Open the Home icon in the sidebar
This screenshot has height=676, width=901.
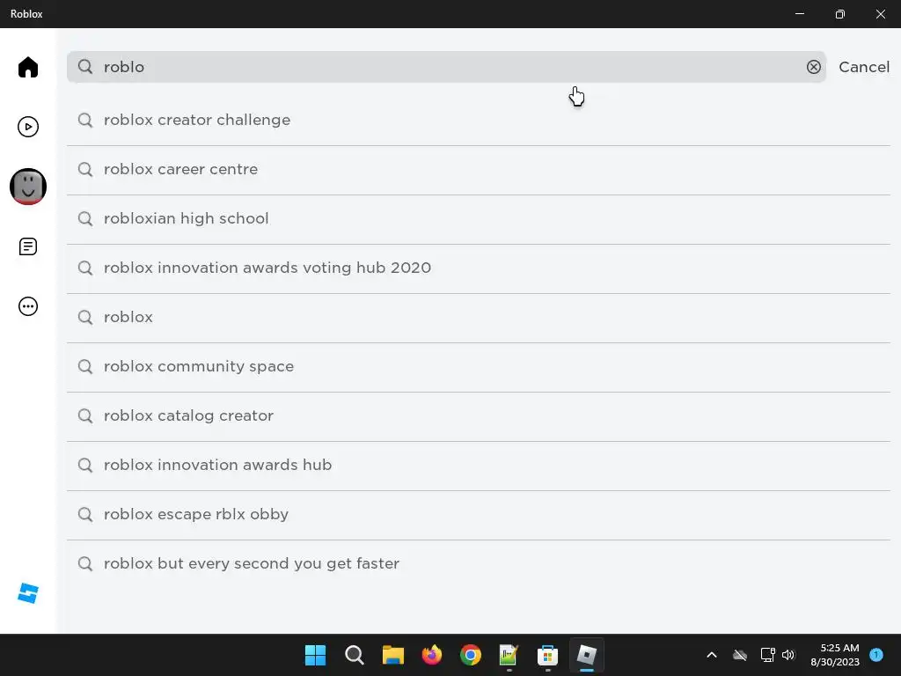tap(27, 67)
